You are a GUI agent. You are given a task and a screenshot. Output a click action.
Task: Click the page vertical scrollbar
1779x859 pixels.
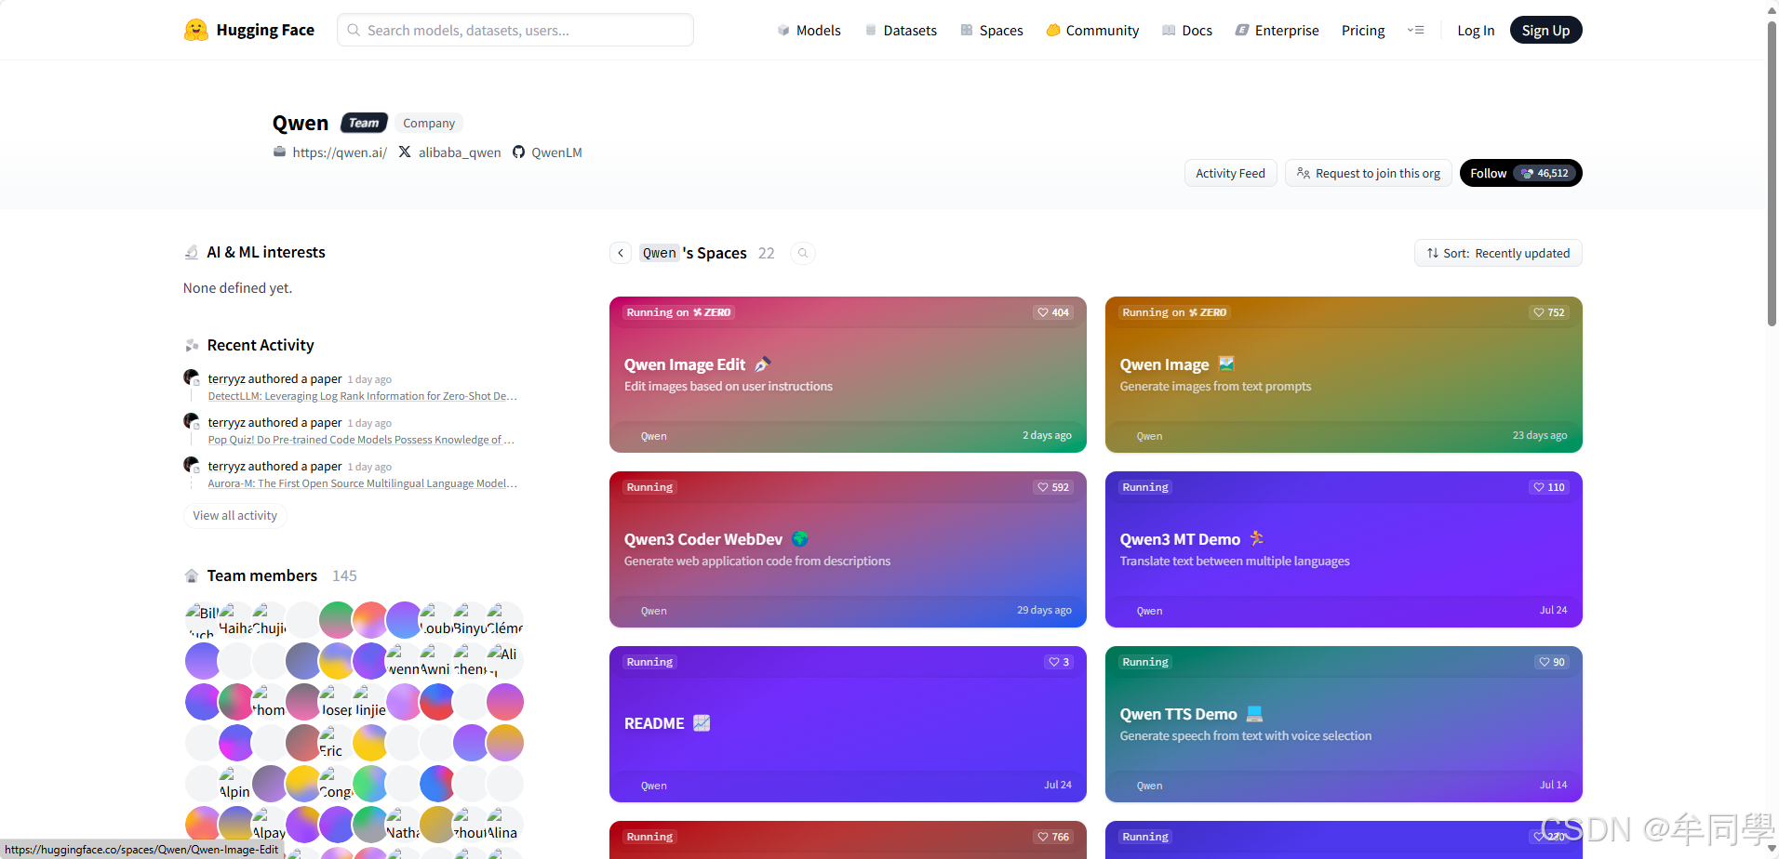[1772, 173]
